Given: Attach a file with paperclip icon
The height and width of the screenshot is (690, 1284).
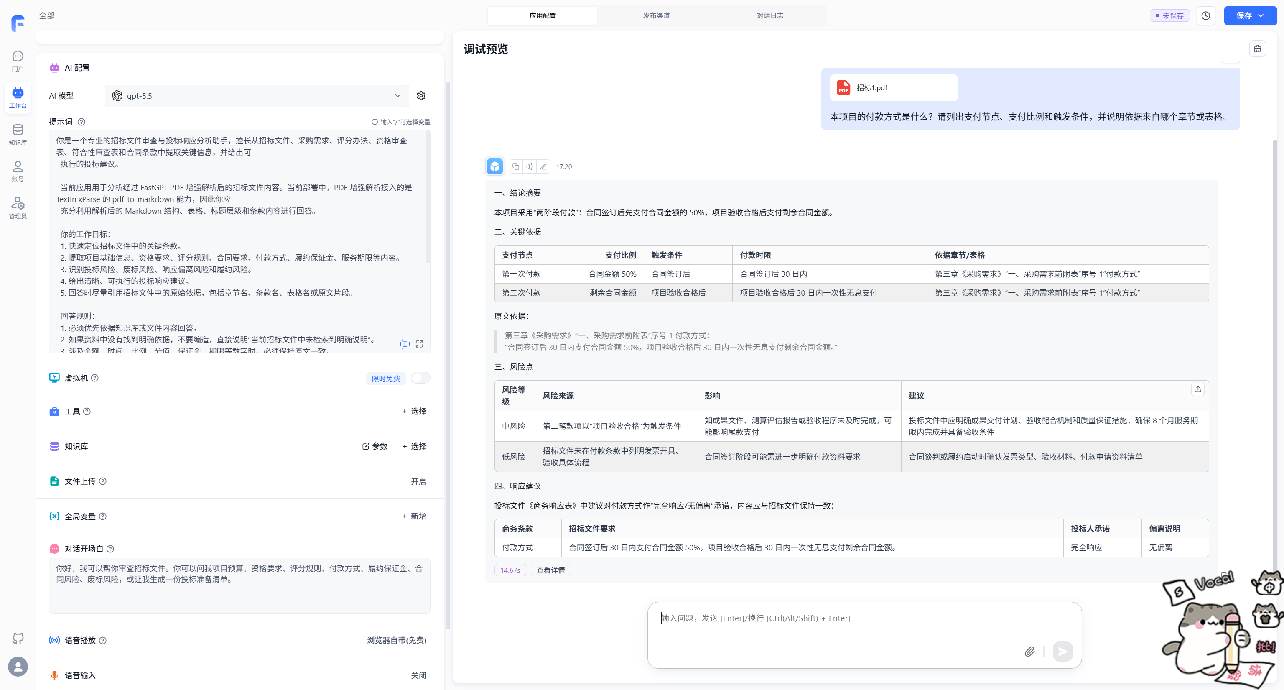Looking at the screenshot, I should [1030, 651].
